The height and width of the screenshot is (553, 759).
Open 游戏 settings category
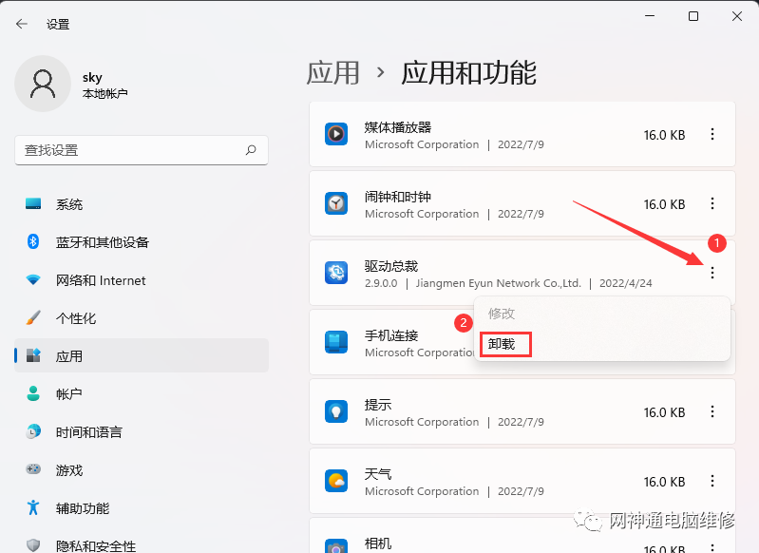coord(142,469)
